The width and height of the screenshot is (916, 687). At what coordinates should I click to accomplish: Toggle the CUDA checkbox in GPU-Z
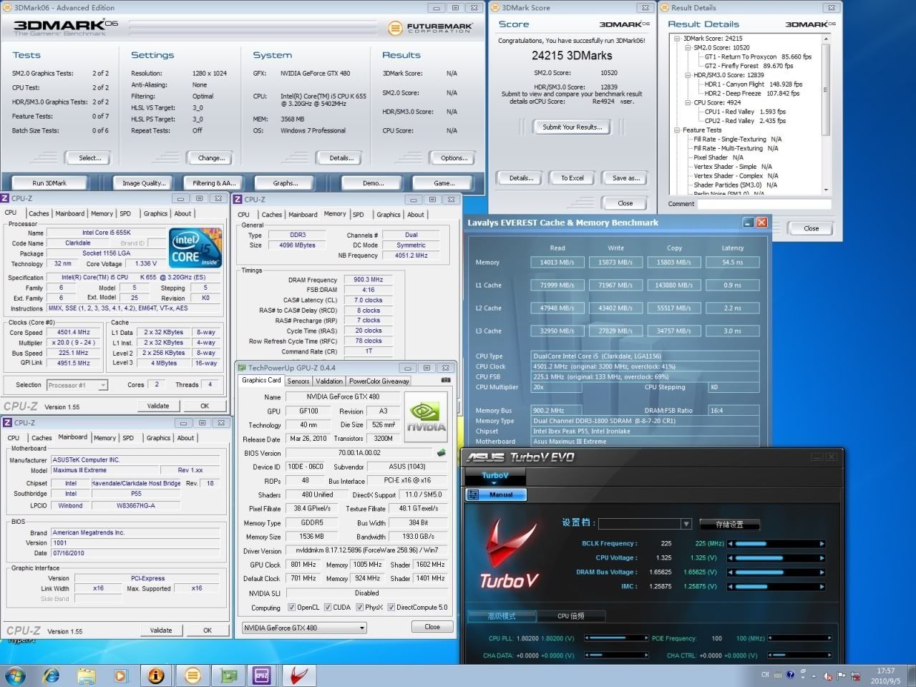coord(328,608)
